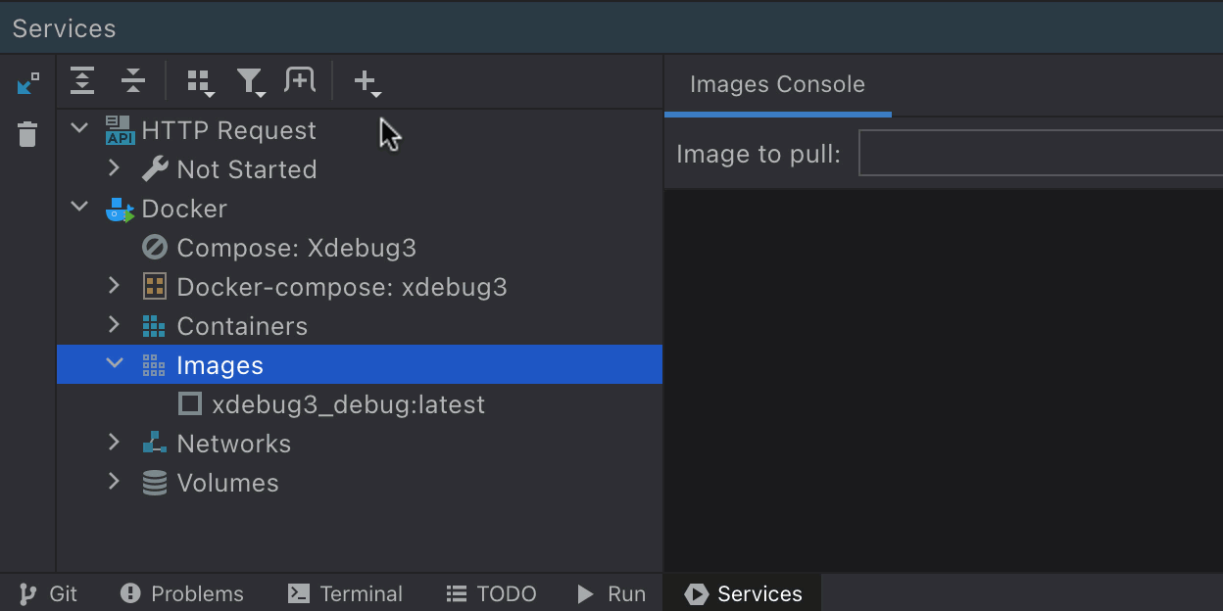This screenshot has width=1223, height=611.
Task: Collapse the Docker node
Action: (80, 207)
